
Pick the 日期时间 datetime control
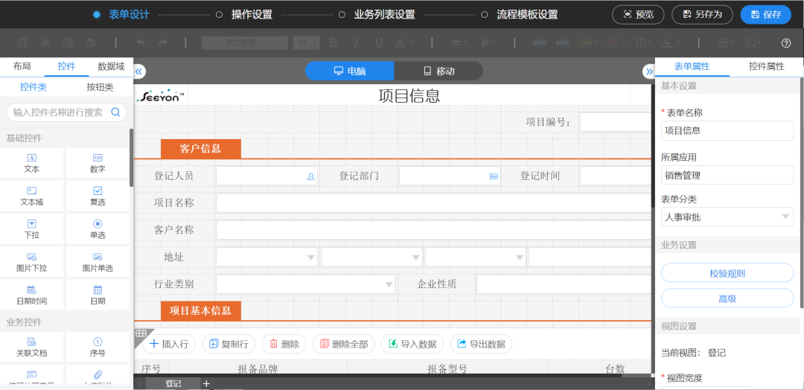coord(32,290)
